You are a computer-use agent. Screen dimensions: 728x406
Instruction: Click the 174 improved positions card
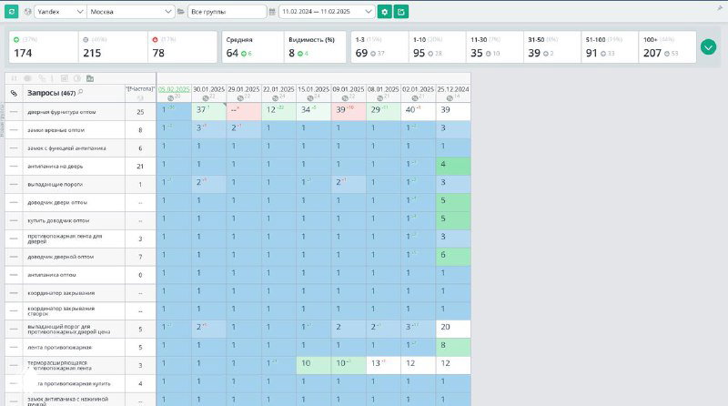[44, 47]
